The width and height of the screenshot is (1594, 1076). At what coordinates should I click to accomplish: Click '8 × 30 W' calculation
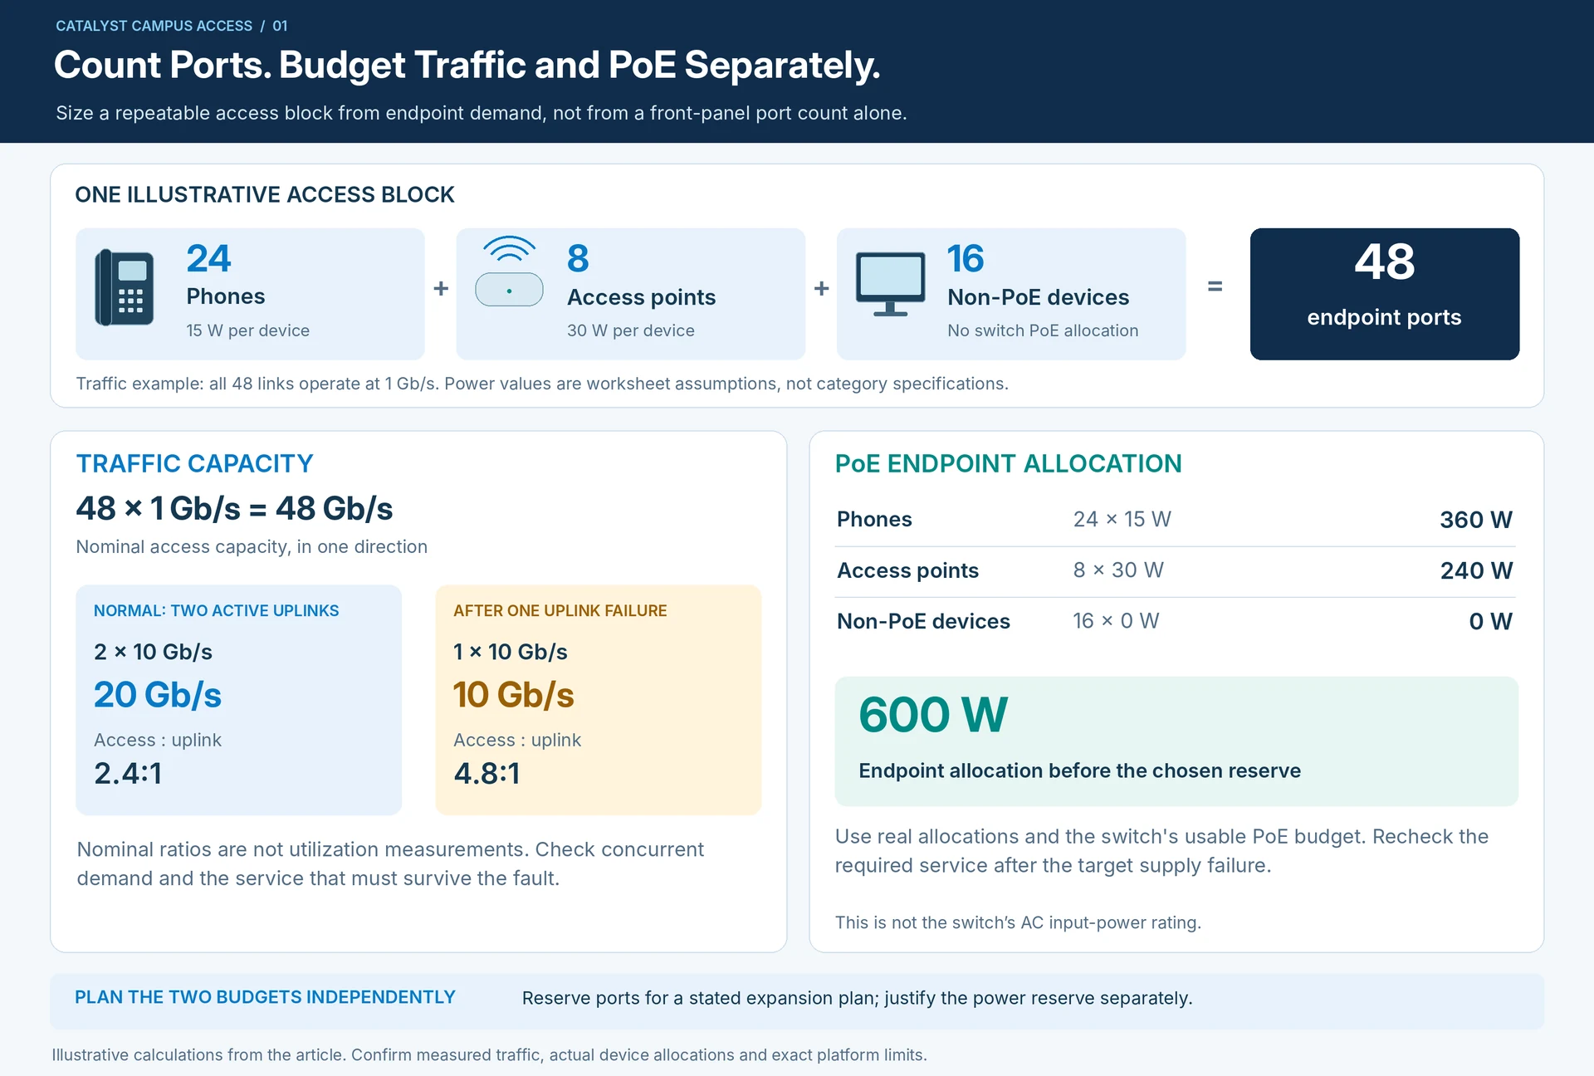(1117, 570)
